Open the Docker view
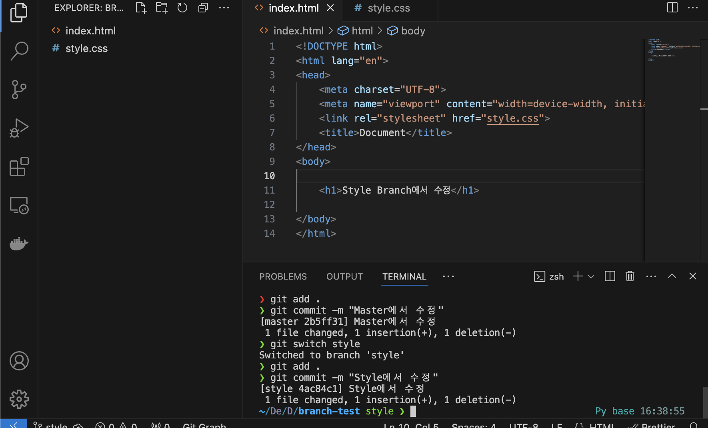This screenshot has height=428, width=708. tap(19, 243)
